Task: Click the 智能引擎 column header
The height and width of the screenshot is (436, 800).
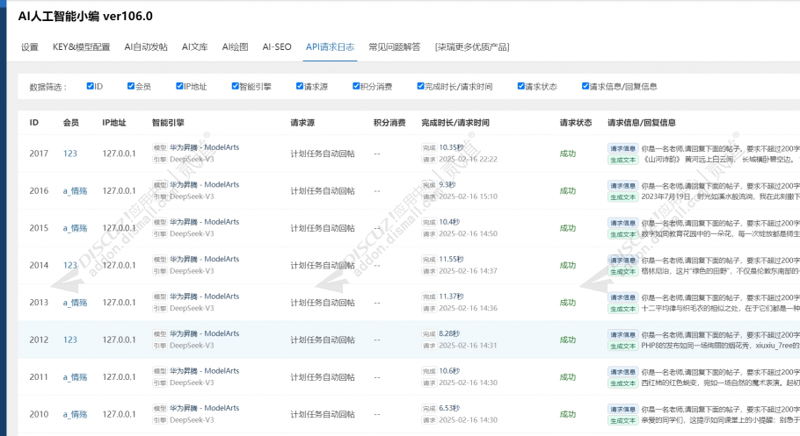Action: click(x=168, y=122)
